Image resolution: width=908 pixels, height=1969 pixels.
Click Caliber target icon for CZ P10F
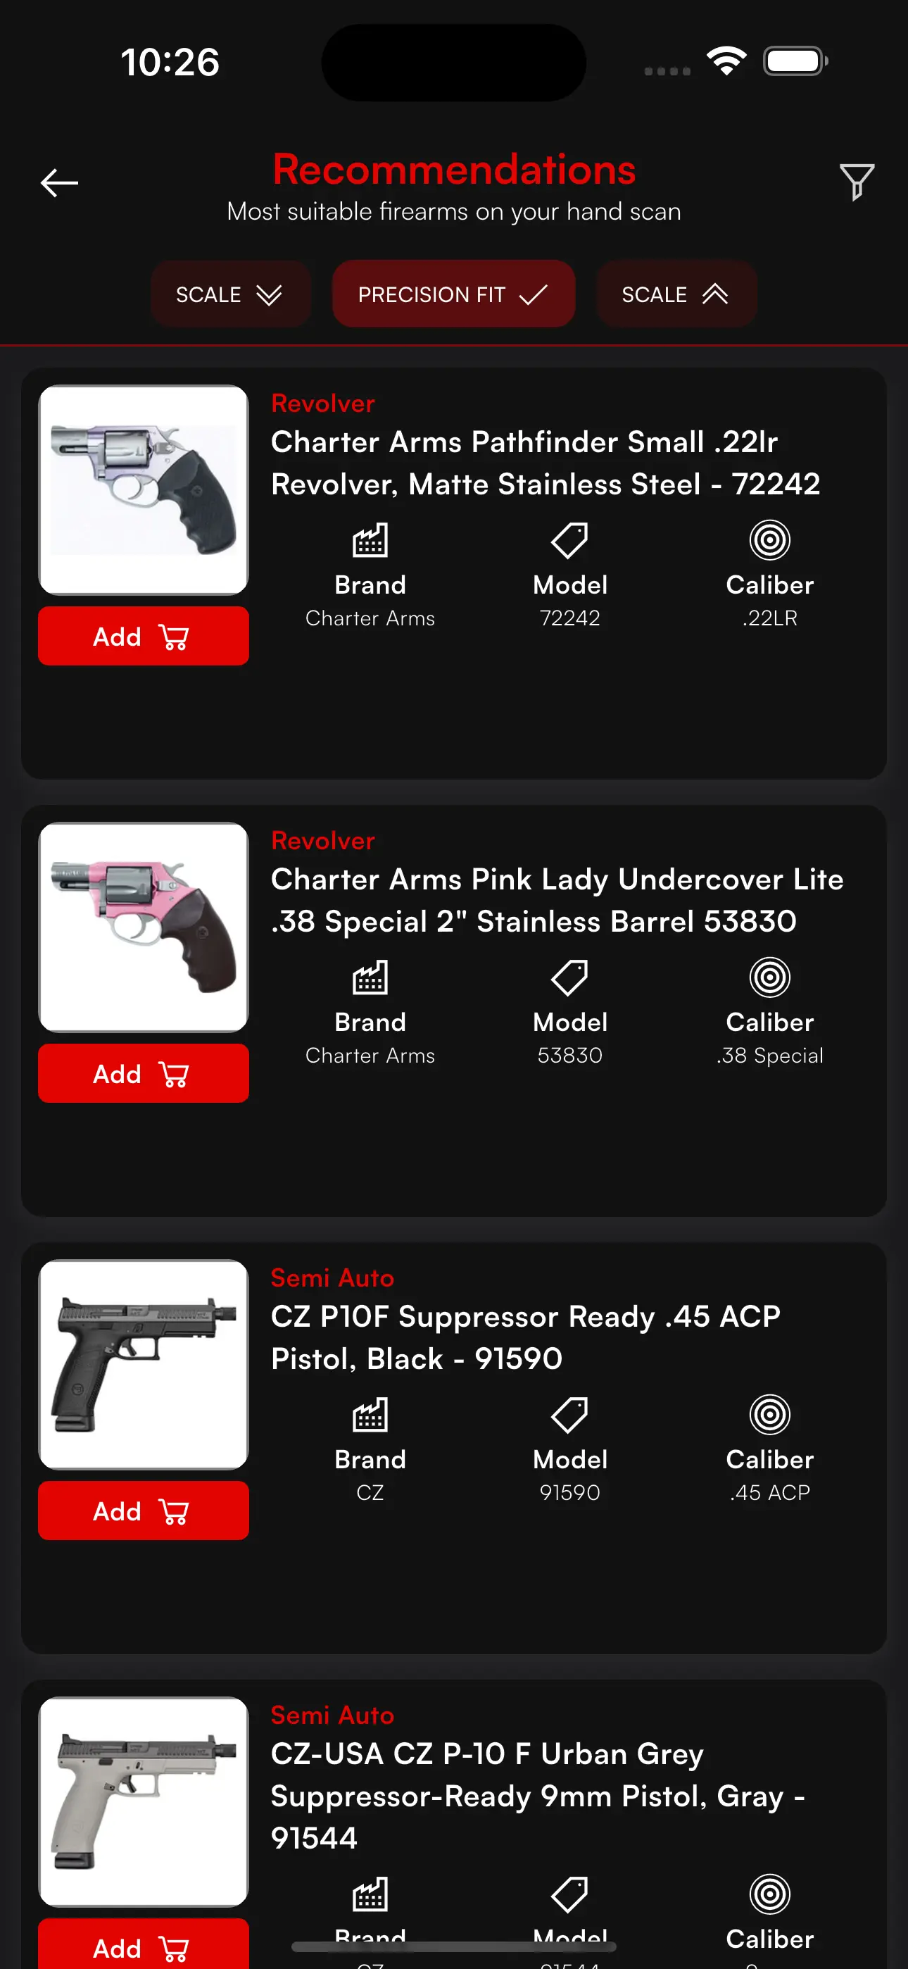click(x=769, y=1414)
